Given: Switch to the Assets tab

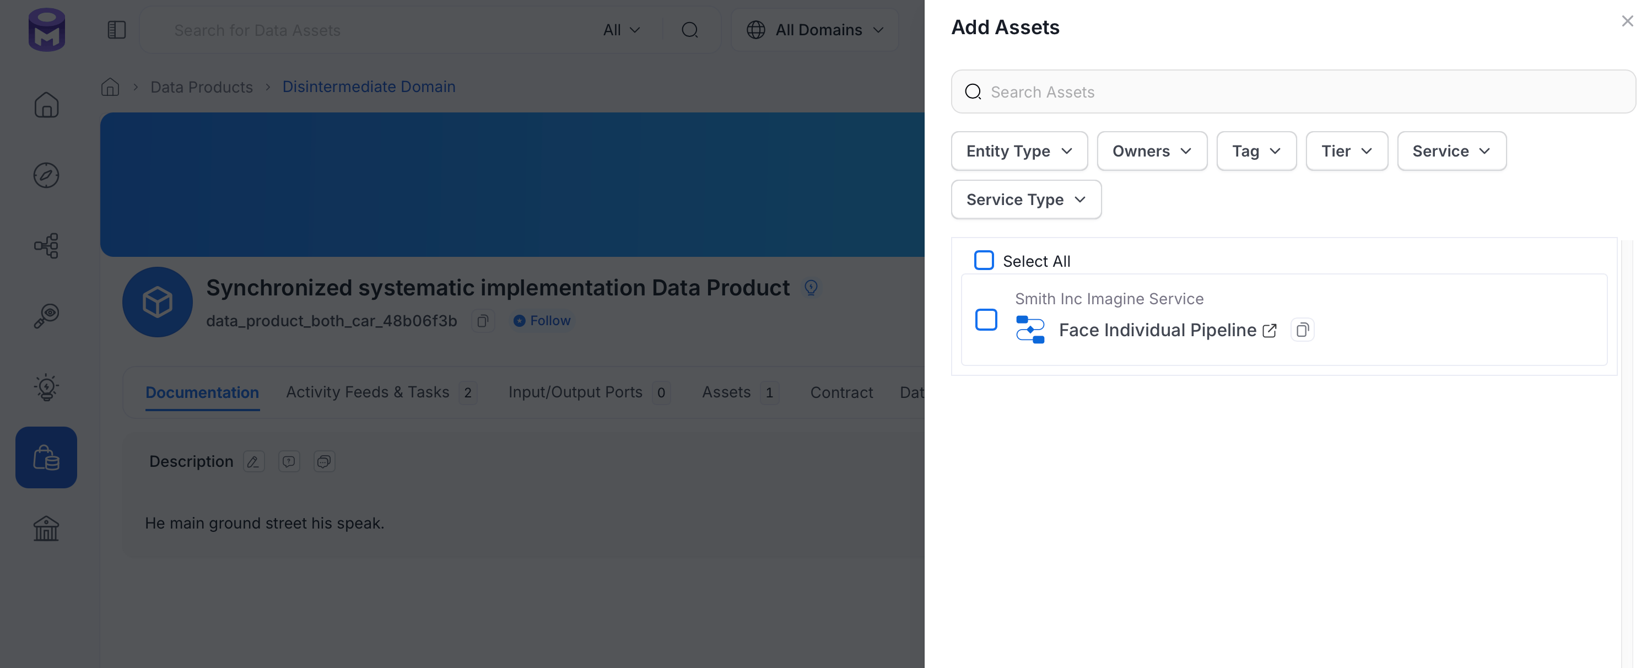Looking at the screenshot, I should (740, 392).
